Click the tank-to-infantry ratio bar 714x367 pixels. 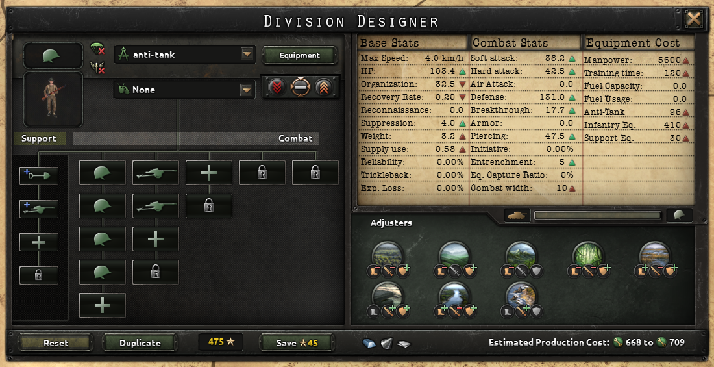click(x=597, y=215)
